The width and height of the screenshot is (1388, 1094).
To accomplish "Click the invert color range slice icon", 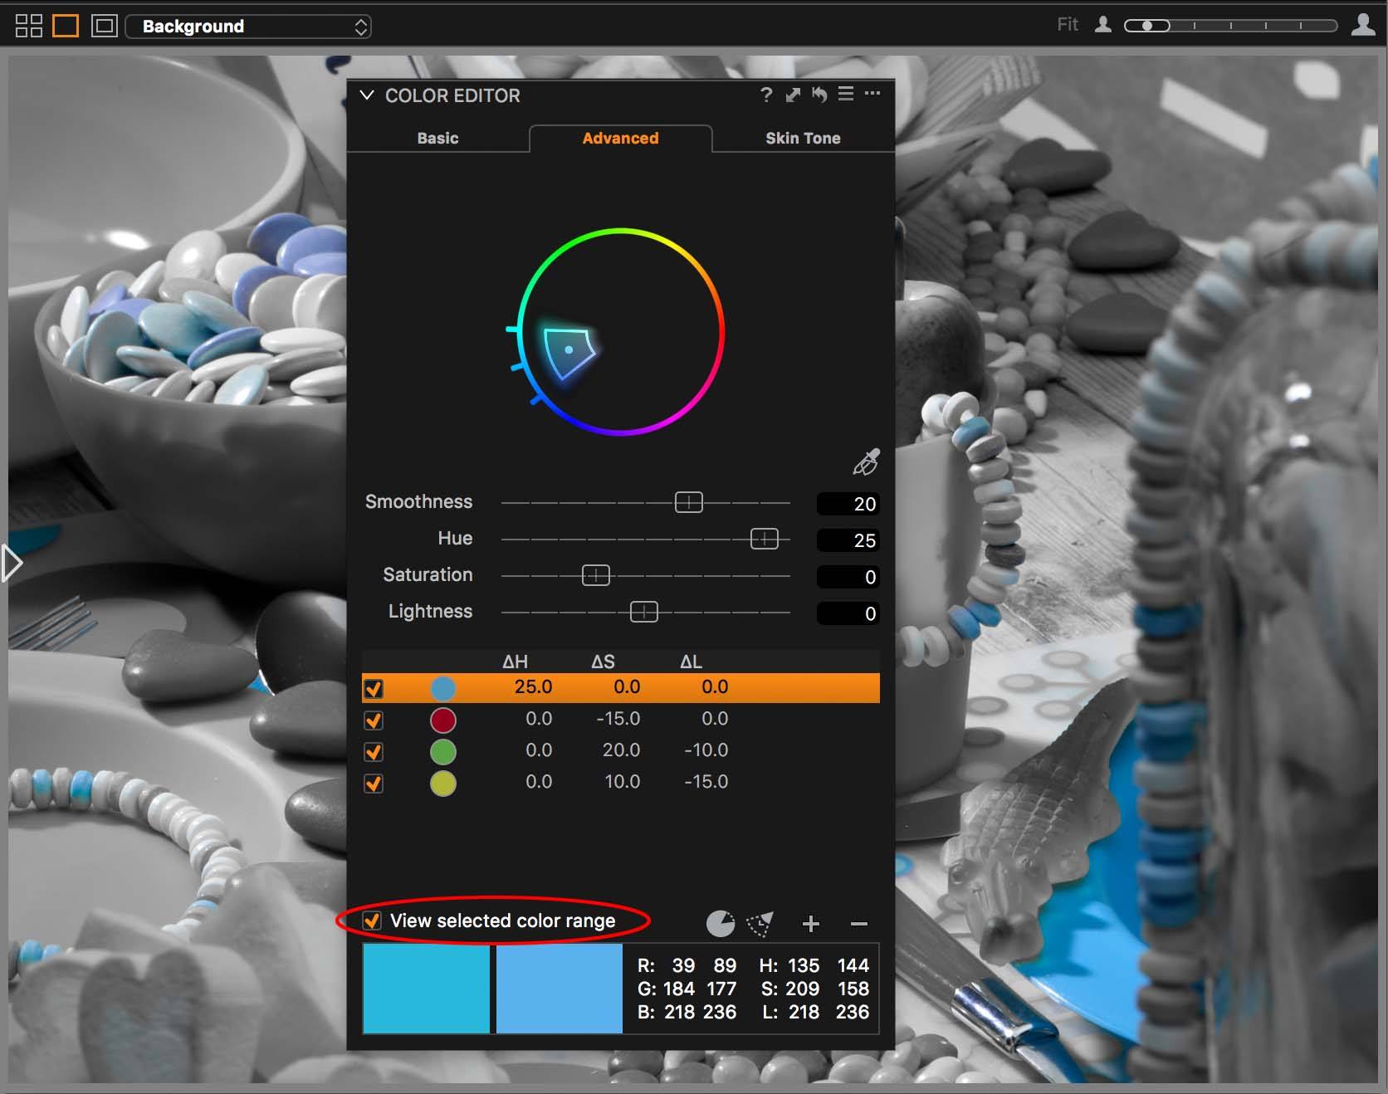I will point(760,924).
